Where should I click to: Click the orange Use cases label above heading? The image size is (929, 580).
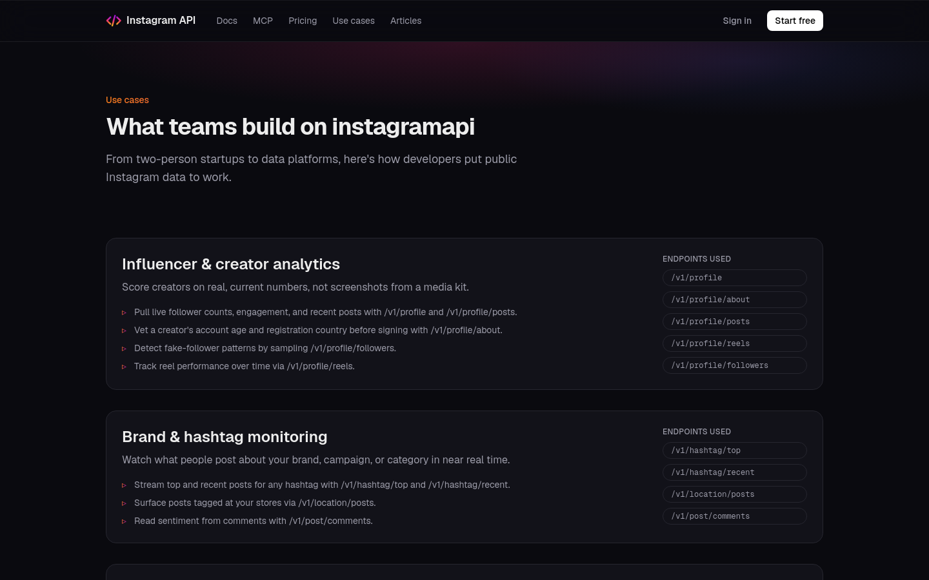127,100
